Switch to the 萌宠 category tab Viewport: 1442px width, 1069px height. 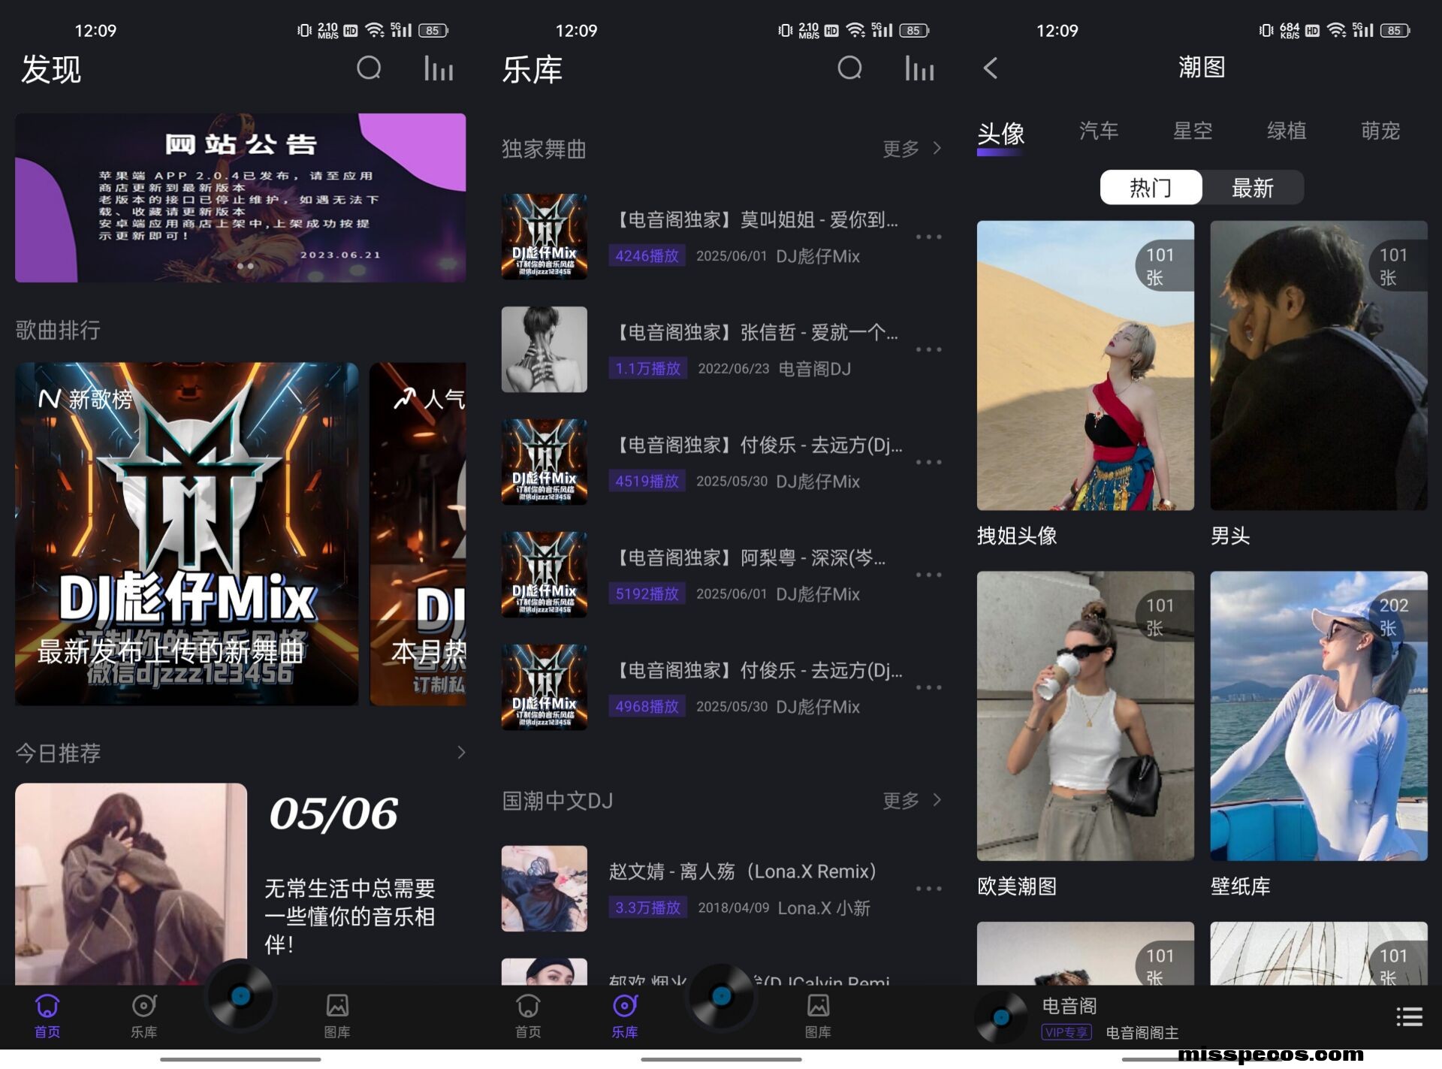click(1380, 131)
